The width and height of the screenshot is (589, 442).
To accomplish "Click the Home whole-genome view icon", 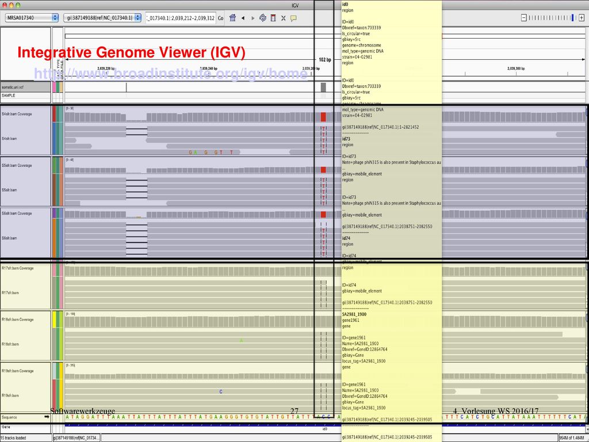I will (232, 18).
